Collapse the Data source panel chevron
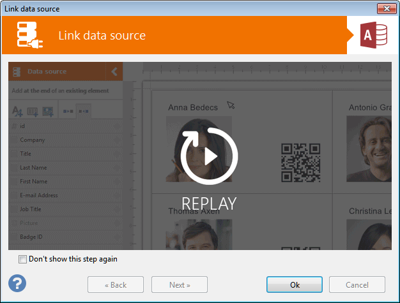The image size is (400, 303). [114, 71]
